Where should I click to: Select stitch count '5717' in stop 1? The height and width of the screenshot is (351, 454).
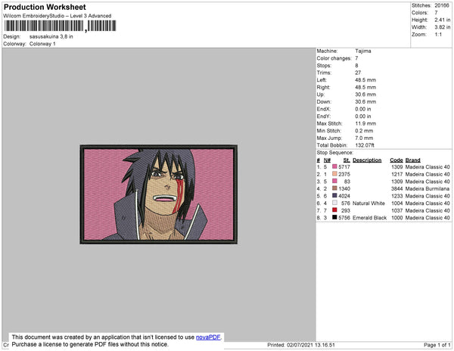(x=344, y=167)
